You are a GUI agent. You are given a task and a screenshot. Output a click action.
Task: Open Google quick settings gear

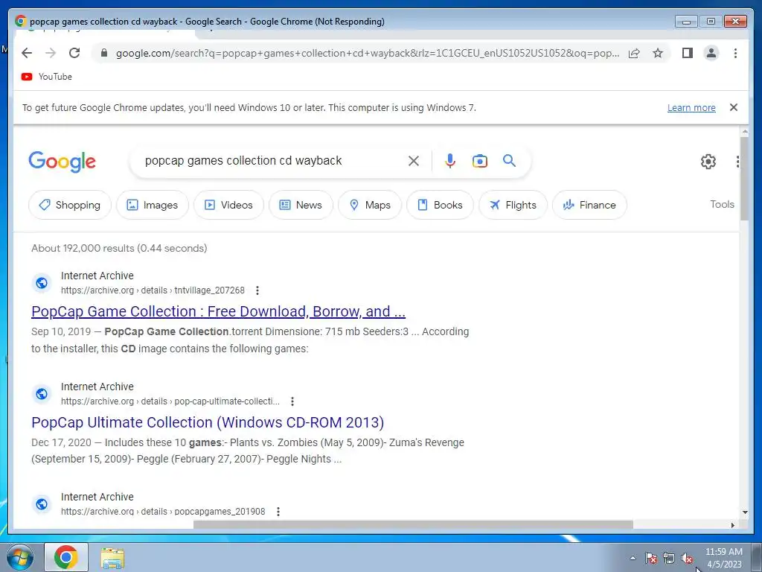pos(708,162)
